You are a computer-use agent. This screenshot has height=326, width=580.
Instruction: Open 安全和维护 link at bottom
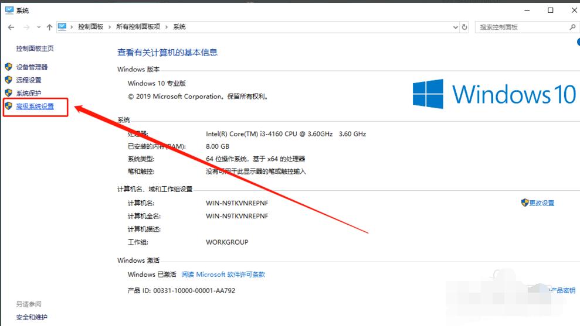32,317
